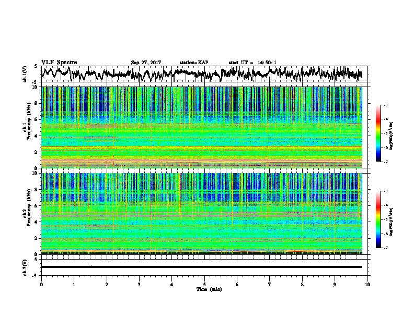This screenshot has height=319, width=414.
Task: Click the "Time (min)" axis label
Action: click(209, 289)
